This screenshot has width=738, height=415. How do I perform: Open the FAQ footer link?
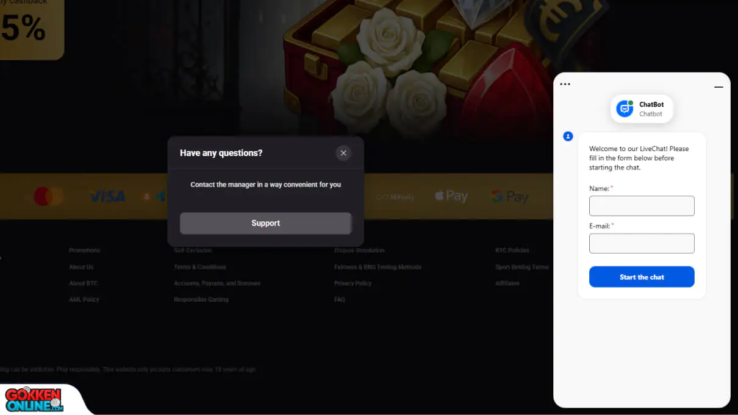[x=339, y=300]
